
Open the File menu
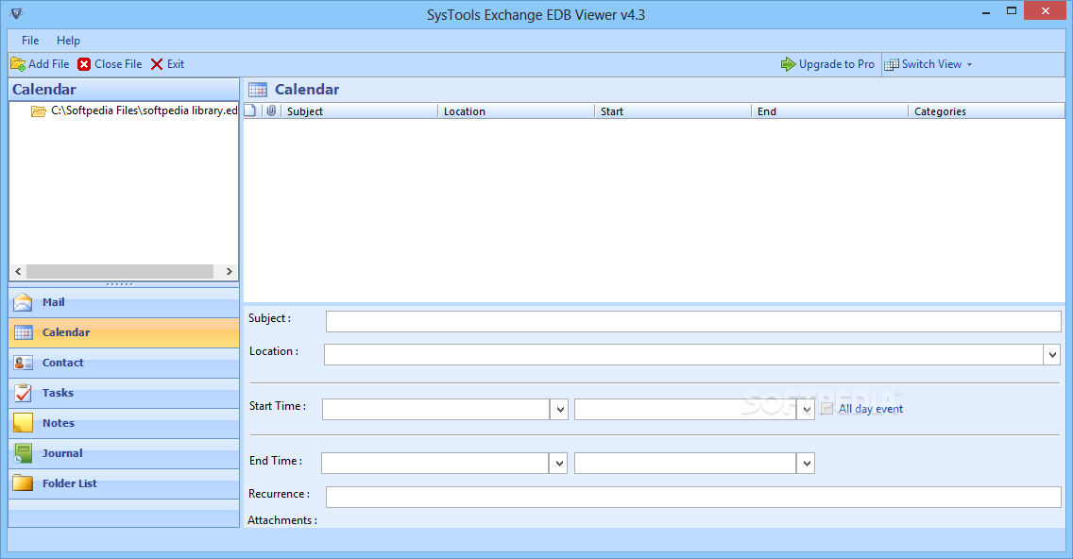pyautogui.click(x=30, y=41)
